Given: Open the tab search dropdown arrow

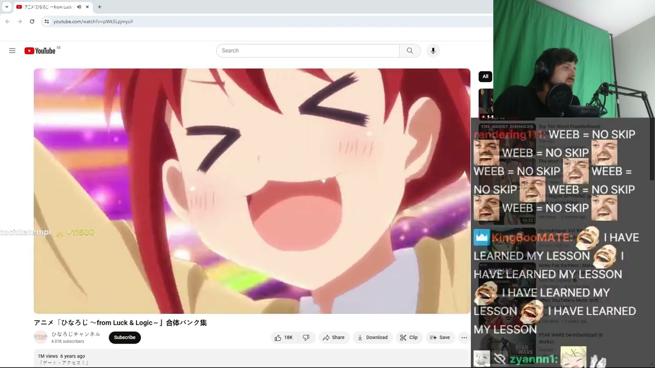Looking at the screenshot, I should pyautogui.click(x=7, y=7).
